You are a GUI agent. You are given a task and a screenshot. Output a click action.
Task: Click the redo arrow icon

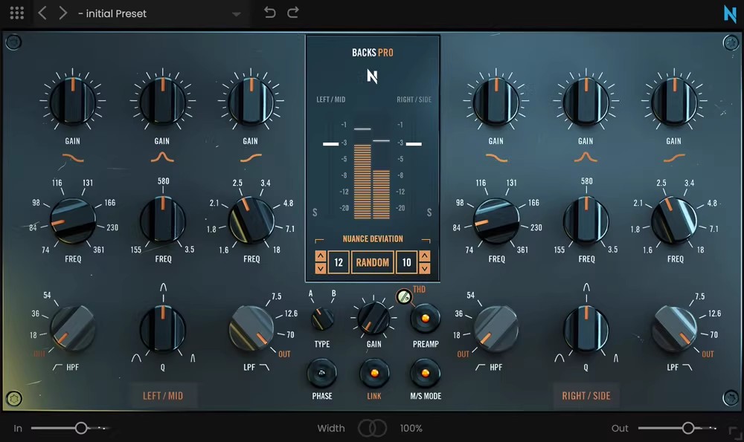(293, 13)
